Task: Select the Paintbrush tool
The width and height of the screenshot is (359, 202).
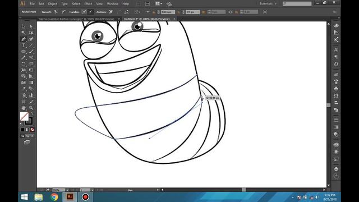Action: point(31,52)
